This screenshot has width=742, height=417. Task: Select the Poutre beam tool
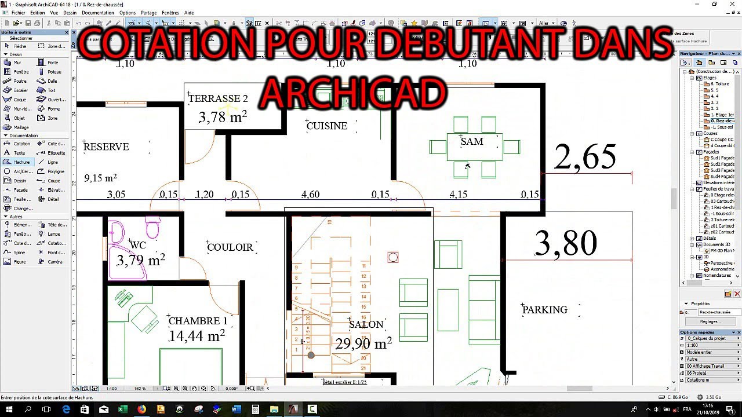tap(19, 81)
